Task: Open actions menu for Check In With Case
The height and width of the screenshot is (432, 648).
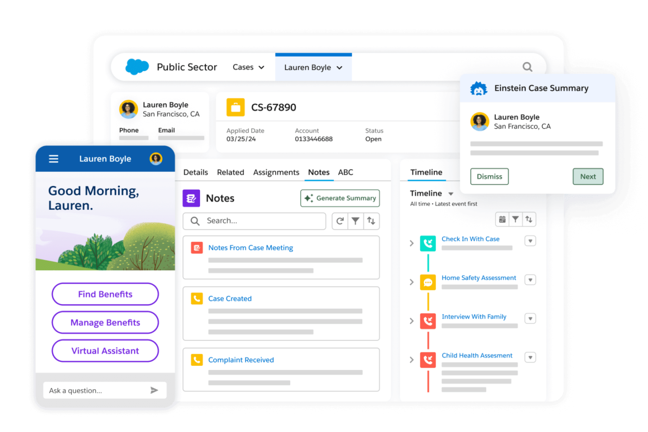Action: (530, 241)
